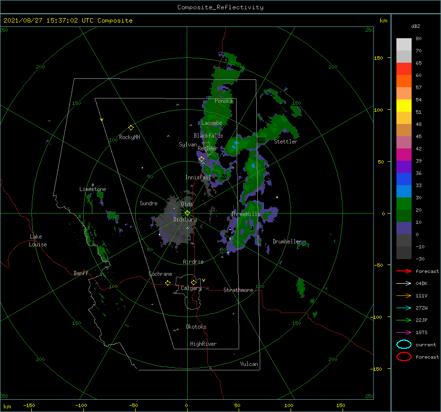The width and height of the screenshot is (441, 412).
Task: Click the Stettler label
Action: tap(286, 142)
